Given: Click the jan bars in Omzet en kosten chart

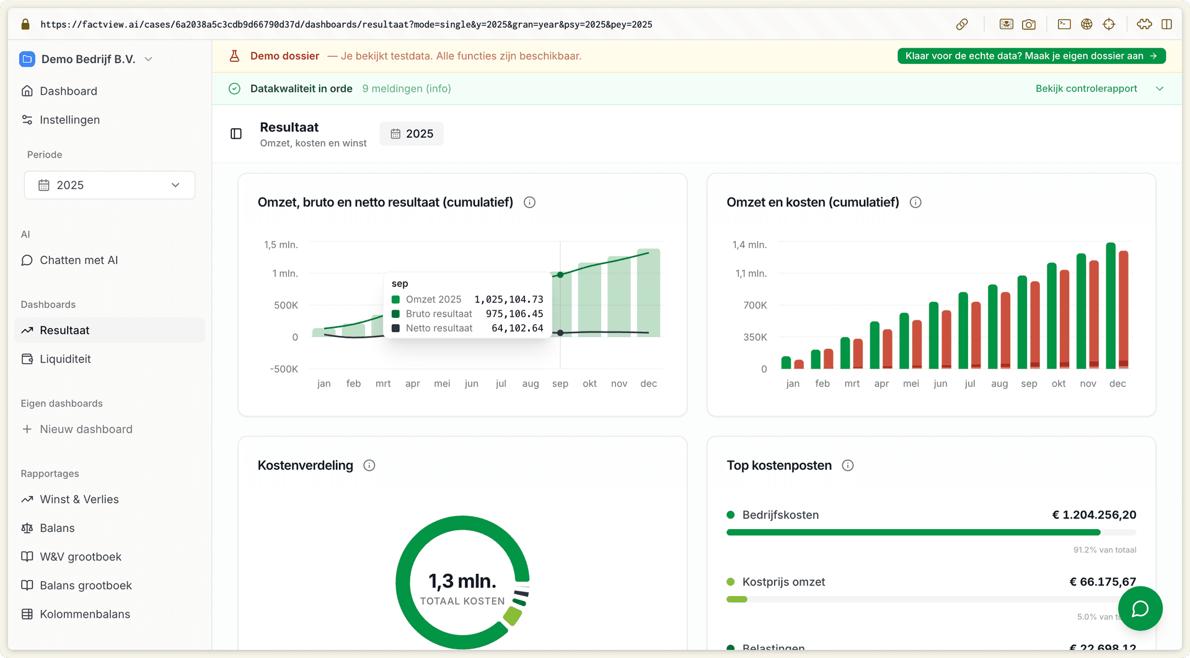Looking at the screenshot, I should (x=793, y=363).
